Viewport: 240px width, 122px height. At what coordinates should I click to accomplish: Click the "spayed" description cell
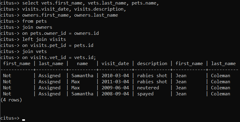click(145, 94)
